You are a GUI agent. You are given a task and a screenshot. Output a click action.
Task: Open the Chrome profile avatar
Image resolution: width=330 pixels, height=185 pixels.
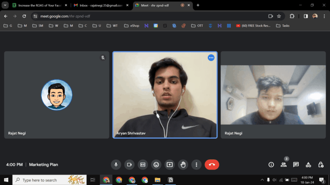coord(315,16)
